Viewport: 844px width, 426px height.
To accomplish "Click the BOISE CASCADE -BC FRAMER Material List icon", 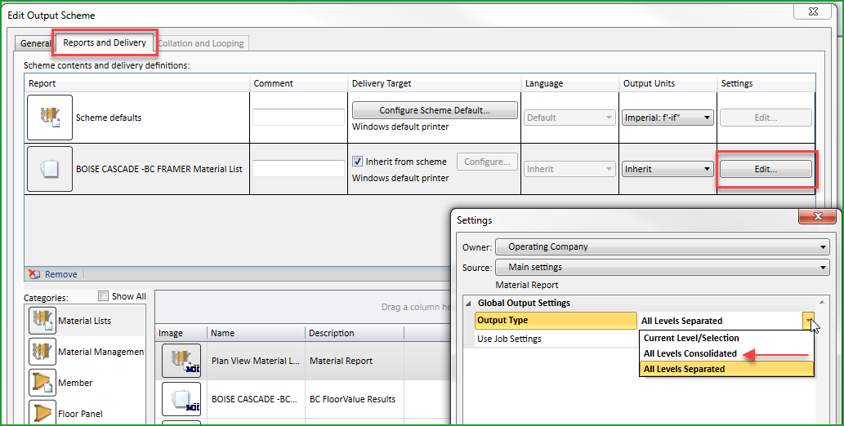I will tap(50, 169).
